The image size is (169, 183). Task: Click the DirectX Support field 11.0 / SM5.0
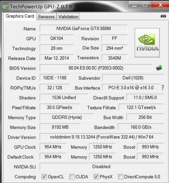(145, 97)
